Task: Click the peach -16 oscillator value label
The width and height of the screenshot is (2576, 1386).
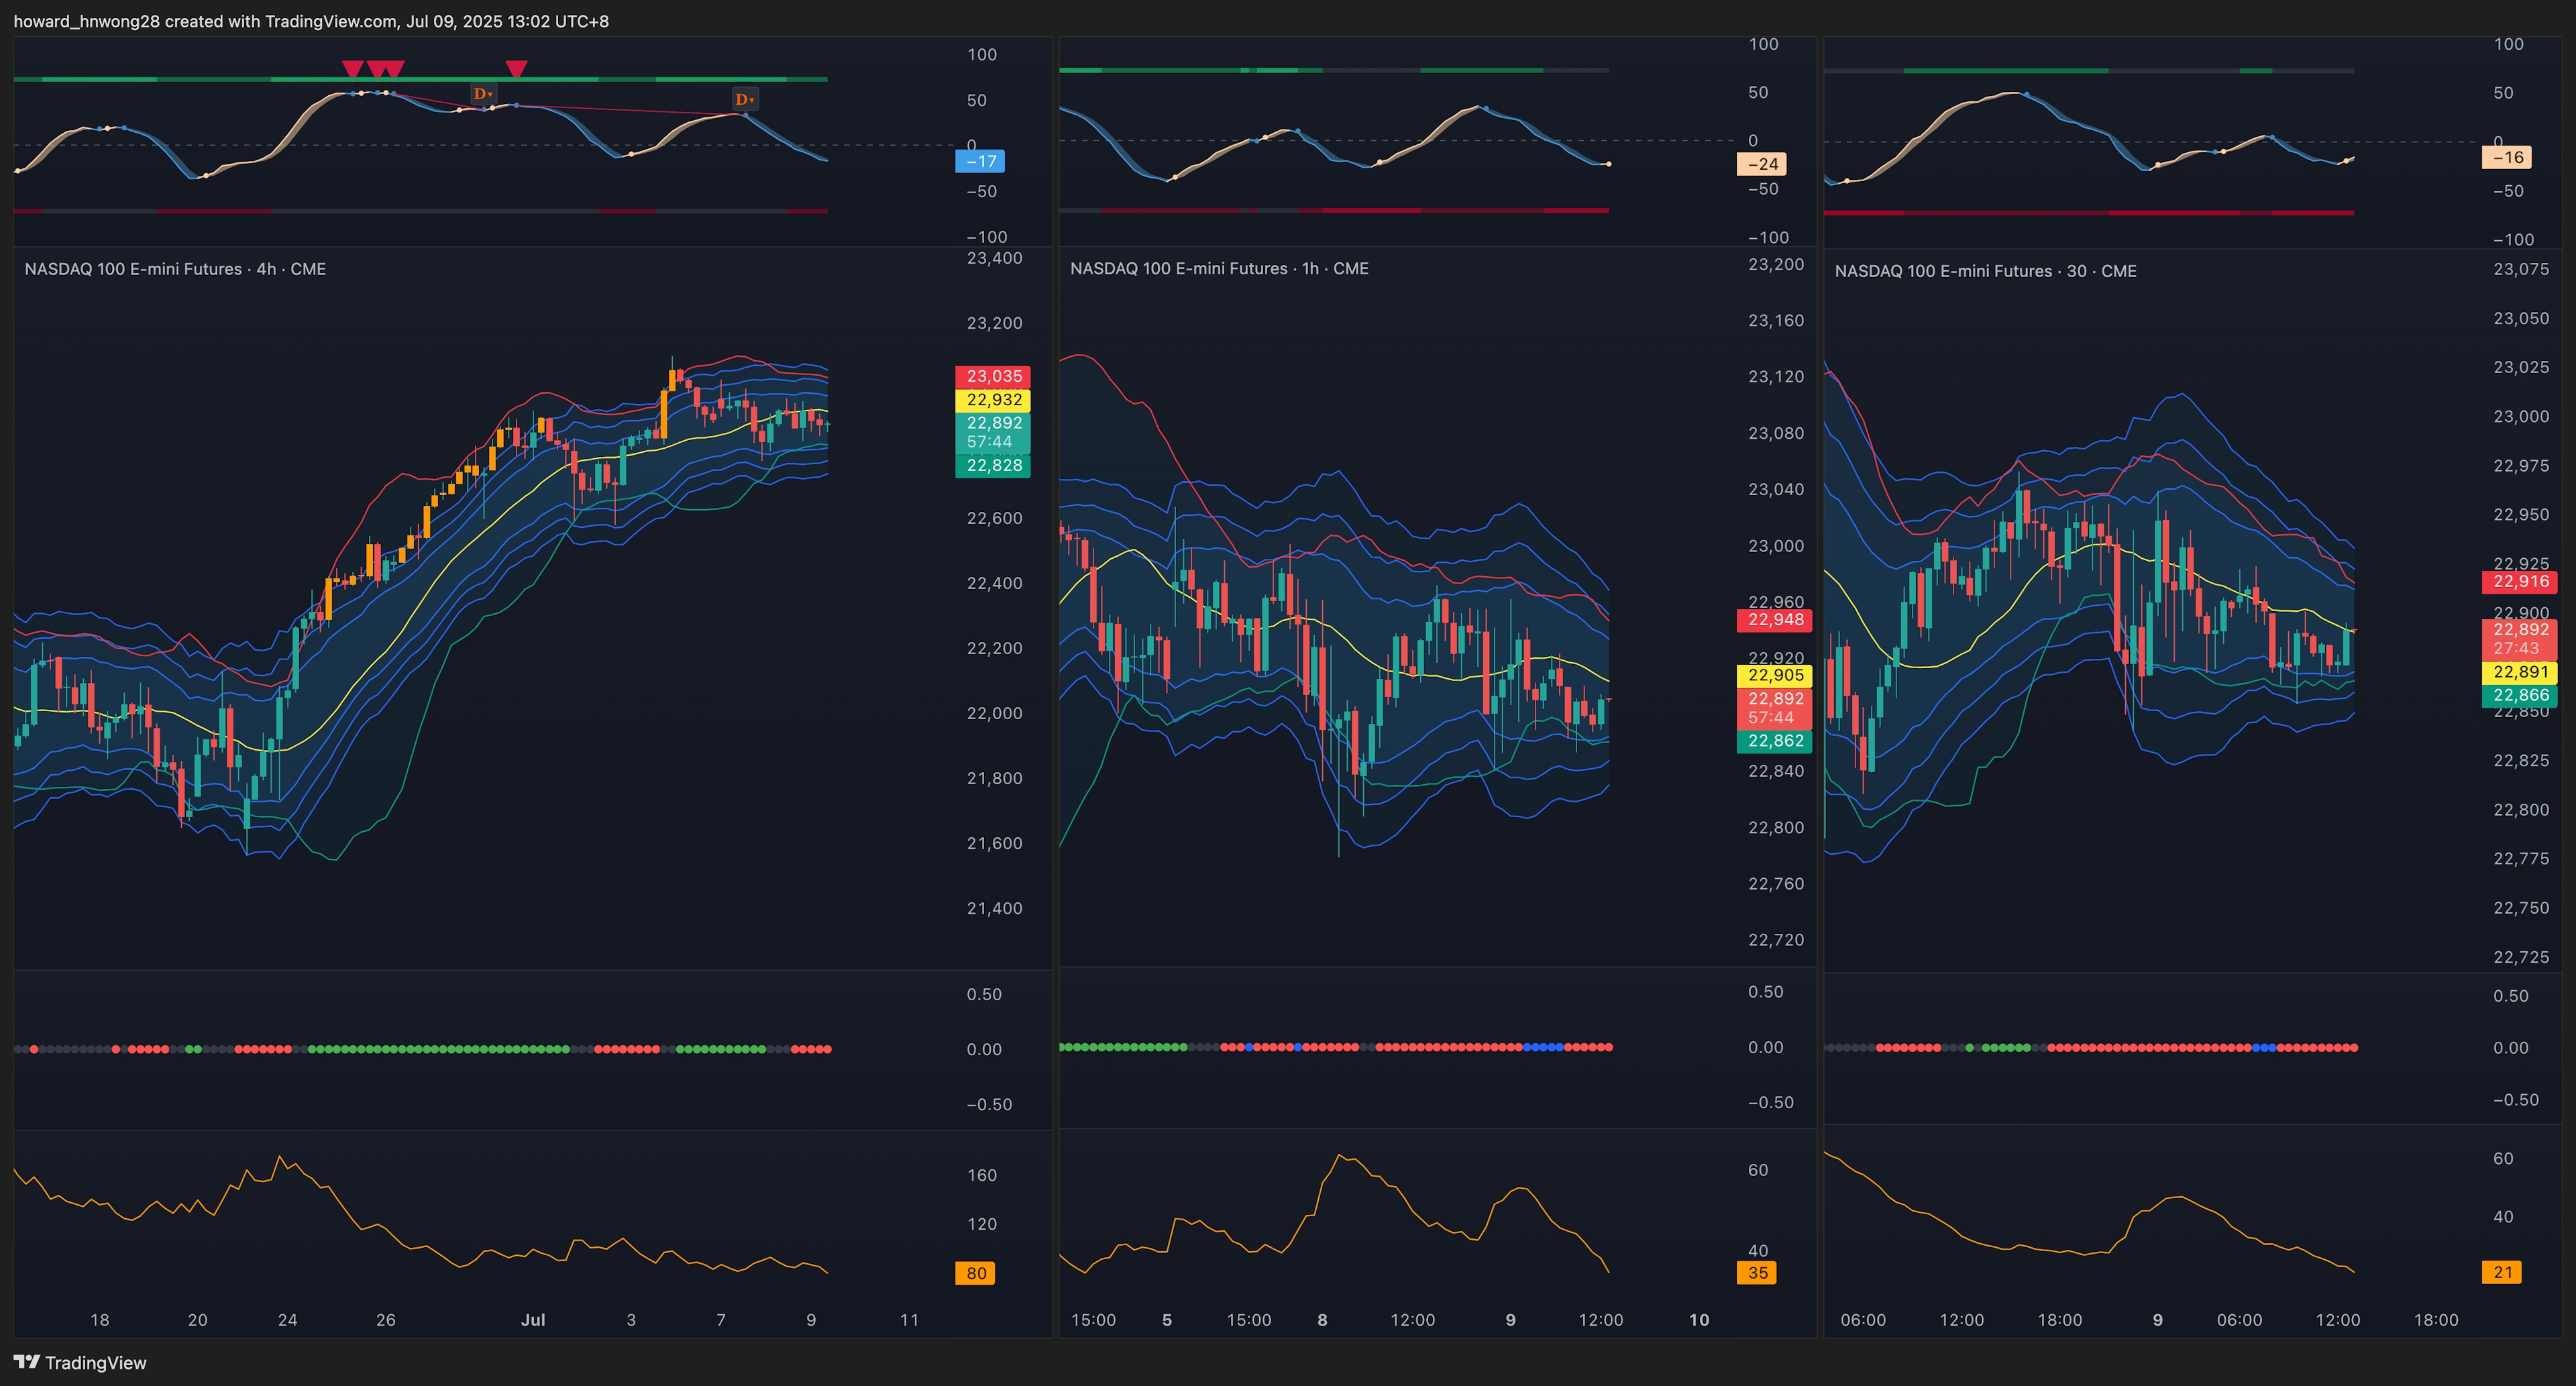Action: click(x=2506, y=157)
